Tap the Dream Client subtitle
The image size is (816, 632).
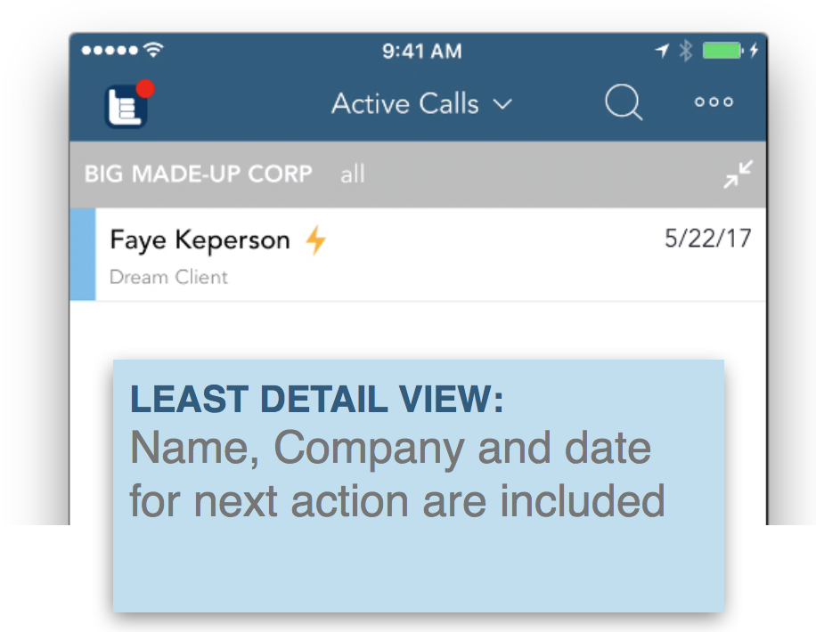[168, 277]
